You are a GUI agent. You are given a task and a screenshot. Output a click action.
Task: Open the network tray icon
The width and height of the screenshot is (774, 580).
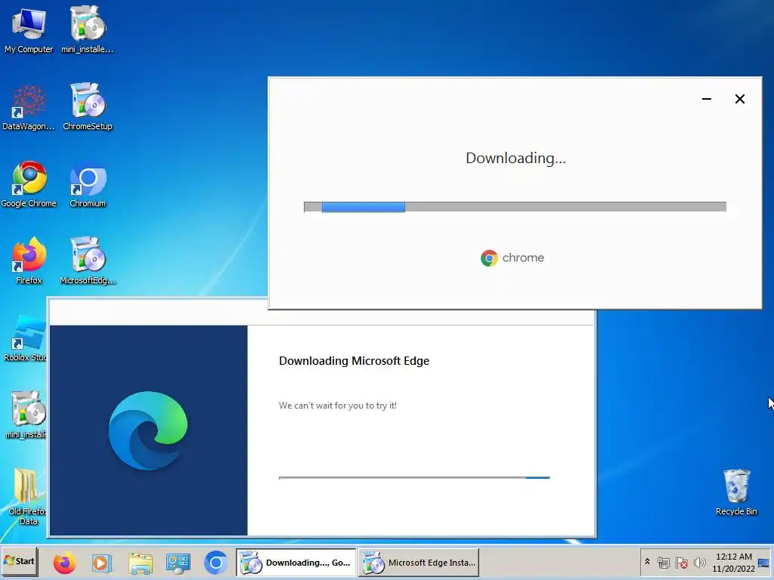pyautogui.click(x=664, y=563)
